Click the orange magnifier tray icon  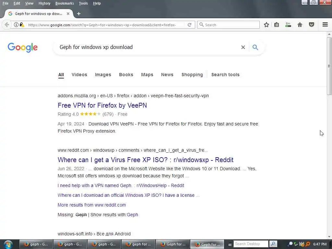tap(308, 244)
